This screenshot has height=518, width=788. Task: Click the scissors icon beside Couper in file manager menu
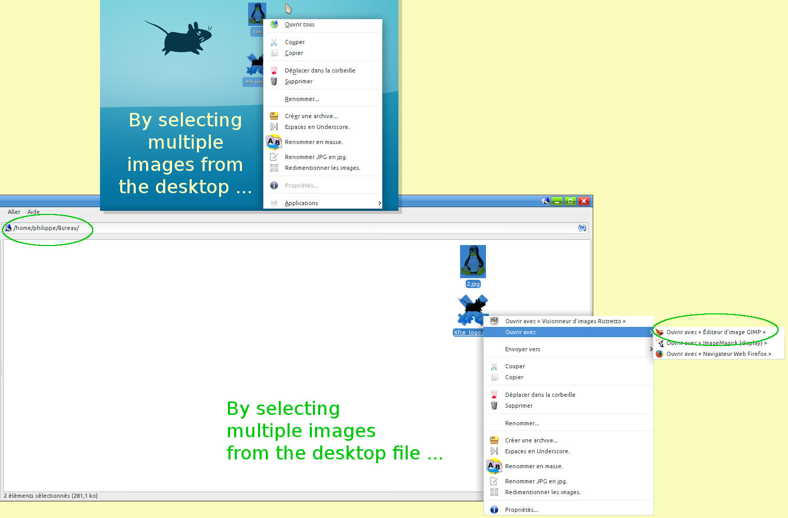tap(494, 366)
